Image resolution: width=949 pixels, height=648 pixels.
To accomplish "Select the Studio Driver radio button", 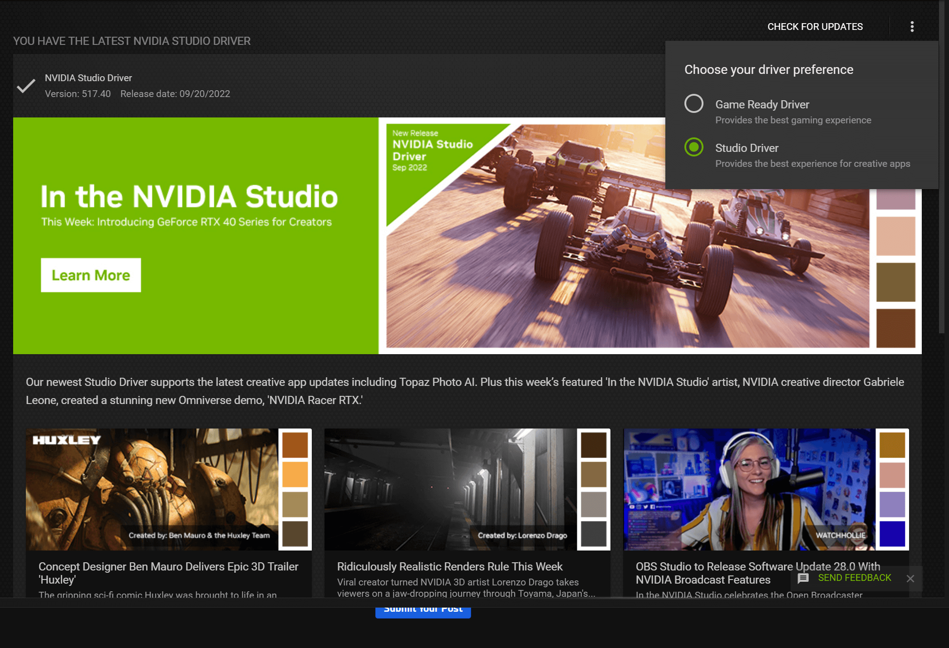I will click(693, 147).
